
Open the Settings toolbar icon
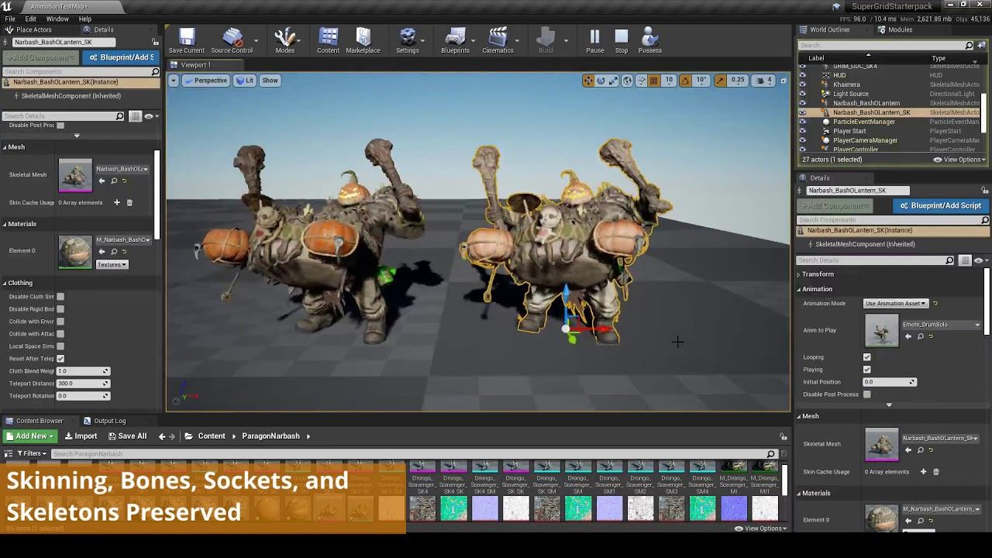[407, 40]
